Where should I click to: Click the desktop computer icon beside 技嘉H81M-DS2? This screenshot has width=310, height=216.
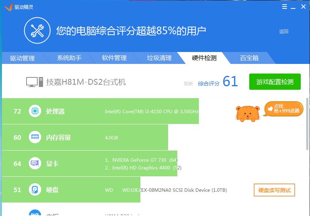click(x=35, y=82)
